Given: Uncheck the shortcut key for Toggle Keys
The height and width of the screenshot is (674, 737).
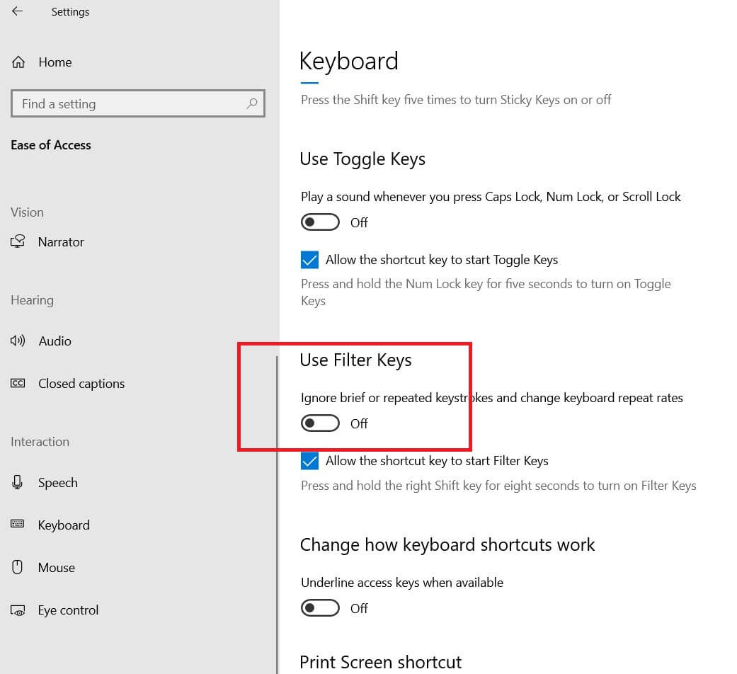Looking at the screenshot, I should pos(309,260).
